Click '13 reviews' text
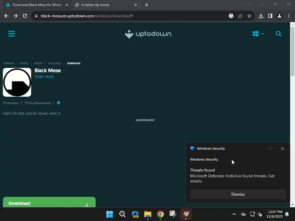 11,103
